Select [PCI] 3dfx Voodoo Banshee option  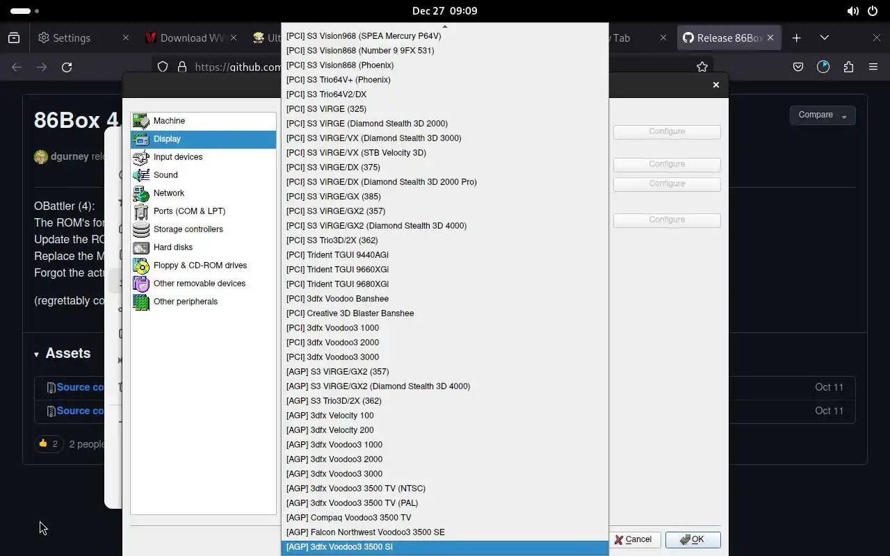445,299
